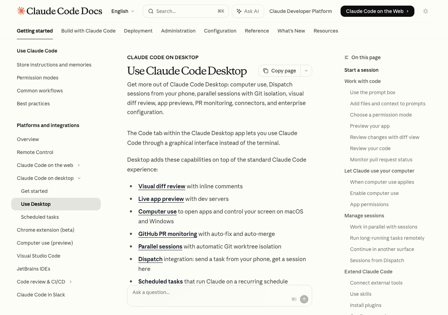
Task: Click the Copy page clipboard icon
Action: 267,71
